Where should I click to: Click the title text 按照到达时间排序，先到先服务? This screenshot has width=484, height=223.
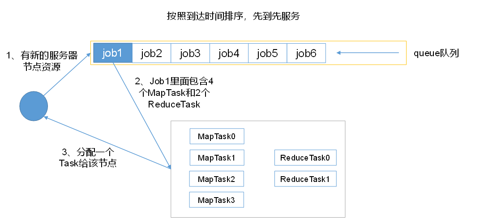[232, 17]
